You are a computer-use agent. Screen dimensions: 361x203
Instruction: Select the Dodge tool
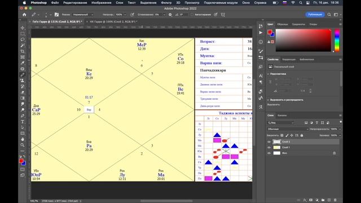[23, 110]
